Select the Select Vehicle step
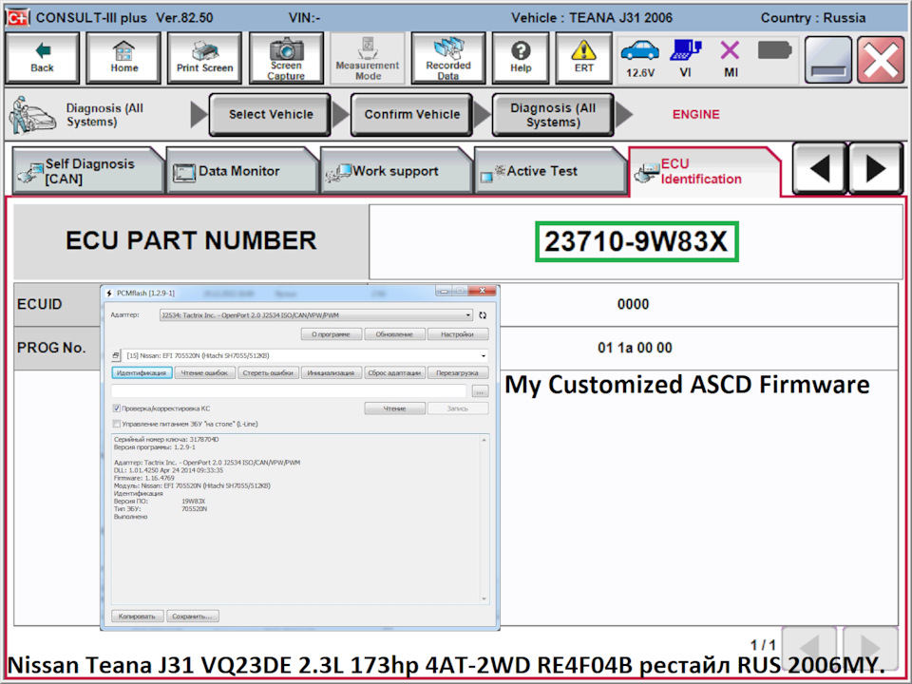 [x=271, y=115]
